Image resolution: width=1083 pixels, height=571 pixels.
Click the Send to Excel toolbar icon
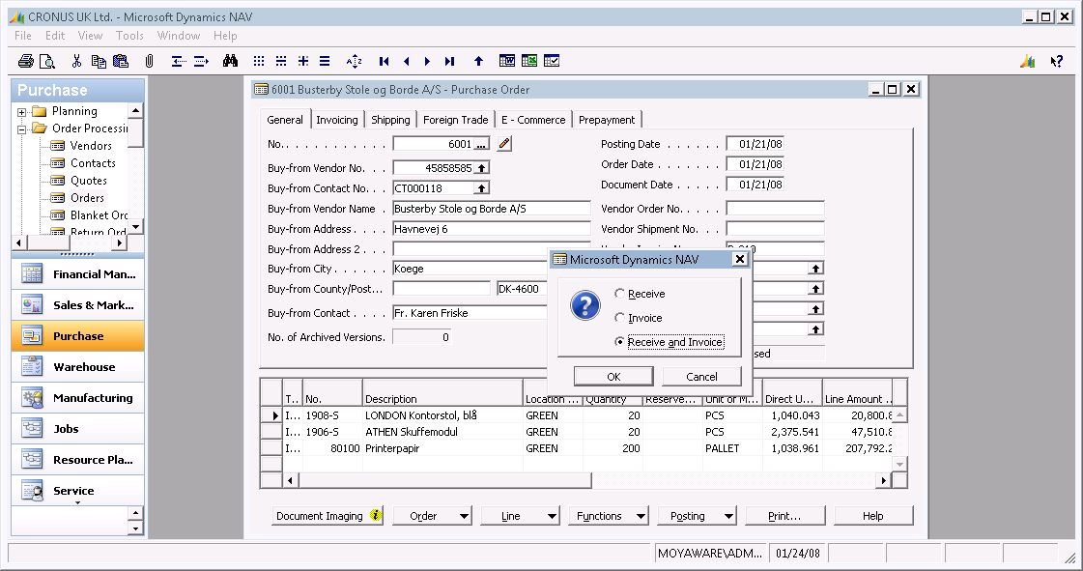[x=529, y=61]
